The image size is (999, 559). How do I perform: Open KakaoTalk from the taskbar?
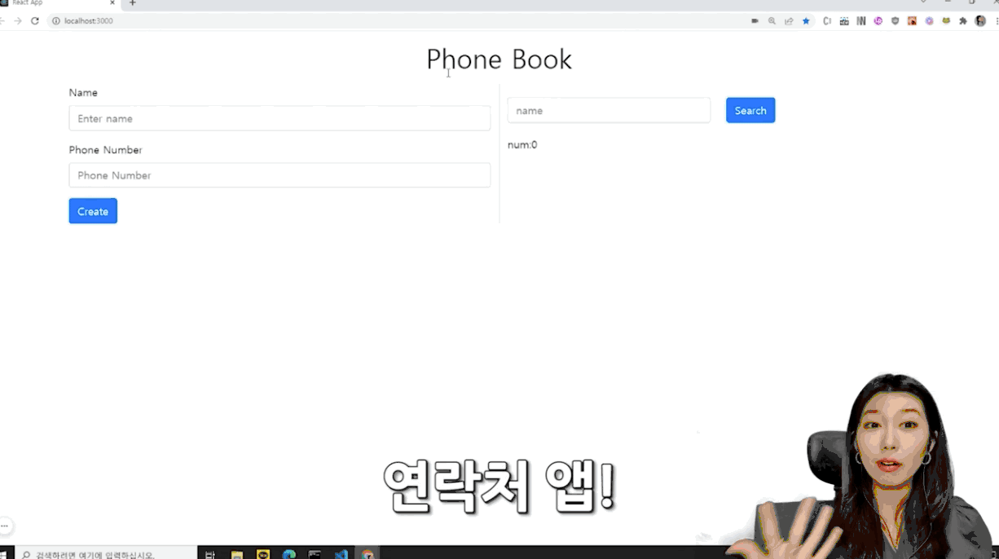[x=263, y=554]
